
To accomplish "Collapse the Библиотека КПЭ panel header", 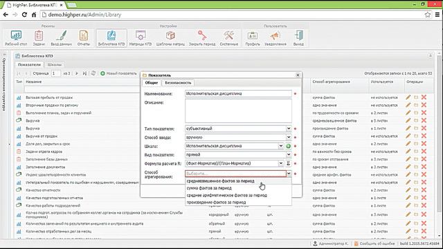I will point(431,56).
